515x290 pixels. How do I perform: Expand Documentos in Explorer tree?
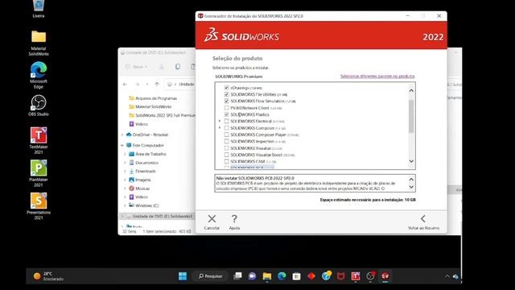coord(126,163)
